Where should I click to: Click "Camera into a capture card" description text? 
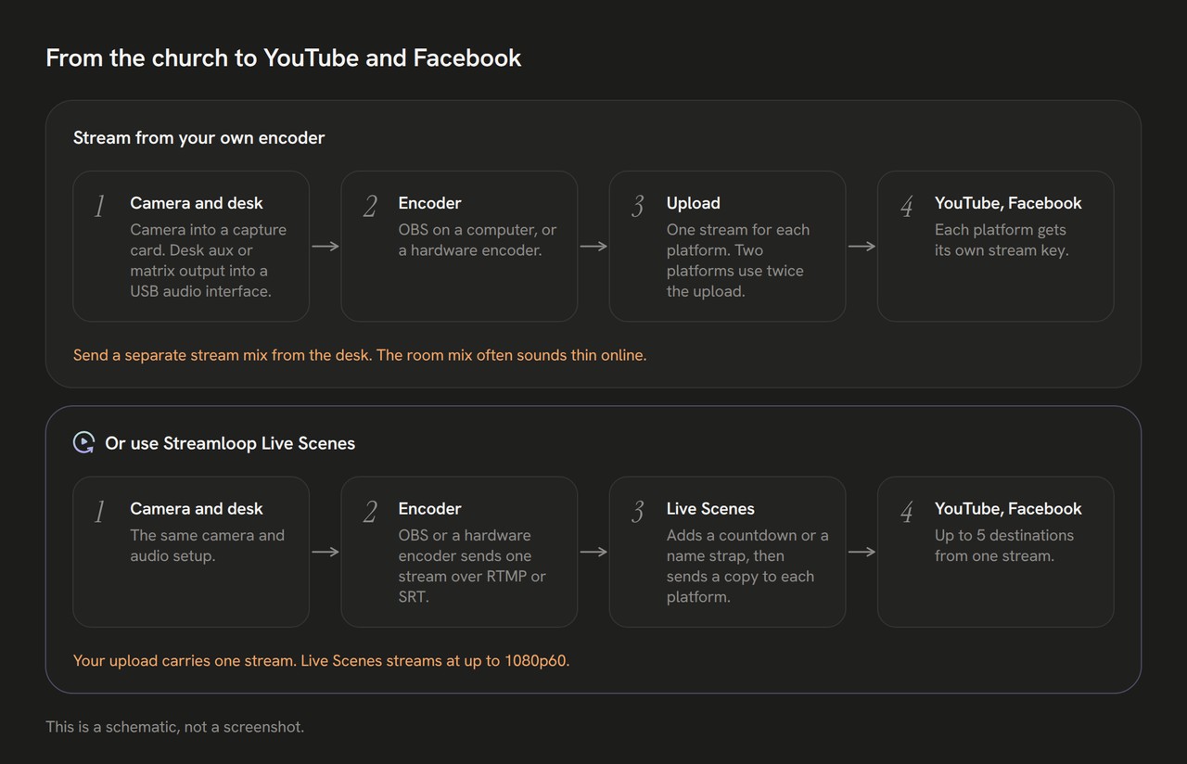click(x=209, y=261)
